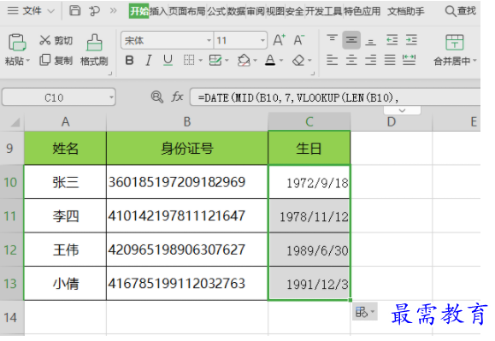Click the table draw border icon
Screen dimensions: 495x341
(215, 60)
